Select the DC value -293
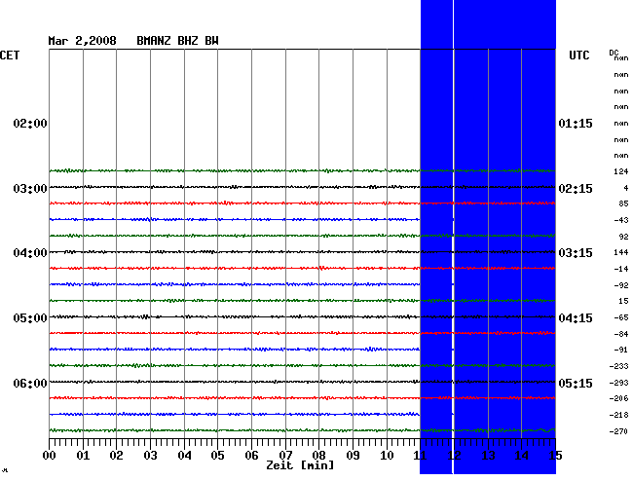 (x=618, y=383)
